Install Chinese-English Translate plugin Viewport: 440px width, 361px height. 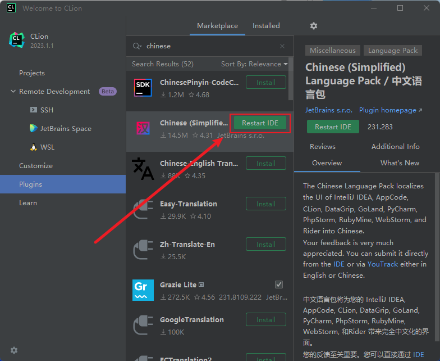pyautogui.click(x=266, y=163)
